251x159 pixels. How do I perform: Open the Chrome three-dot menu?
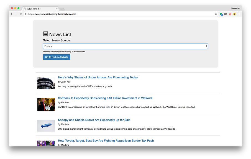[x=239, y=14]
